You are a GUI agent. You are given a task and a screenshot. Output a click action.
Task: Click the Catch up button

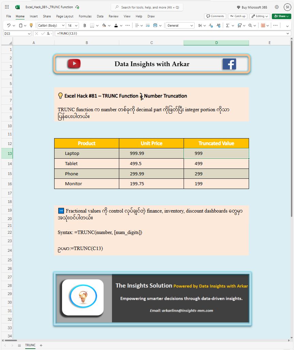[237, 16]
